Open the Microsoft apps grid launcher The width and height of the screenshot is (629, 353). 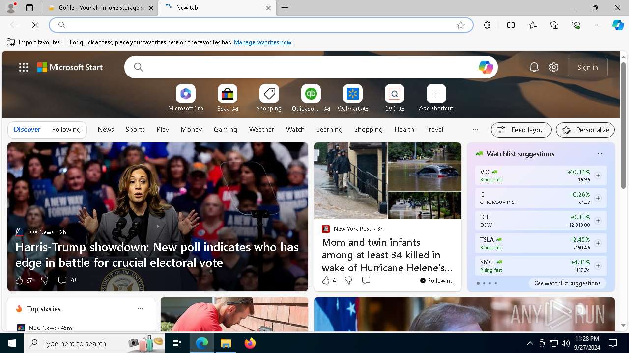click(23, 67)
